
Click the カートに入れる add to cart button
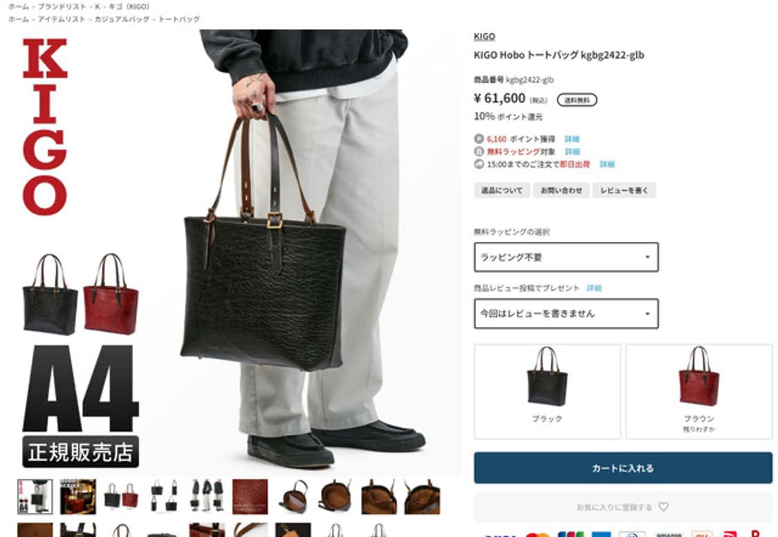coord(623,468)
